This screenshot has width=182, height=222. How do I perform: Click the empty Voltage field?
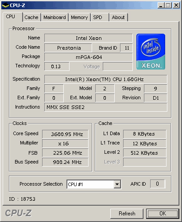[118, 66]
